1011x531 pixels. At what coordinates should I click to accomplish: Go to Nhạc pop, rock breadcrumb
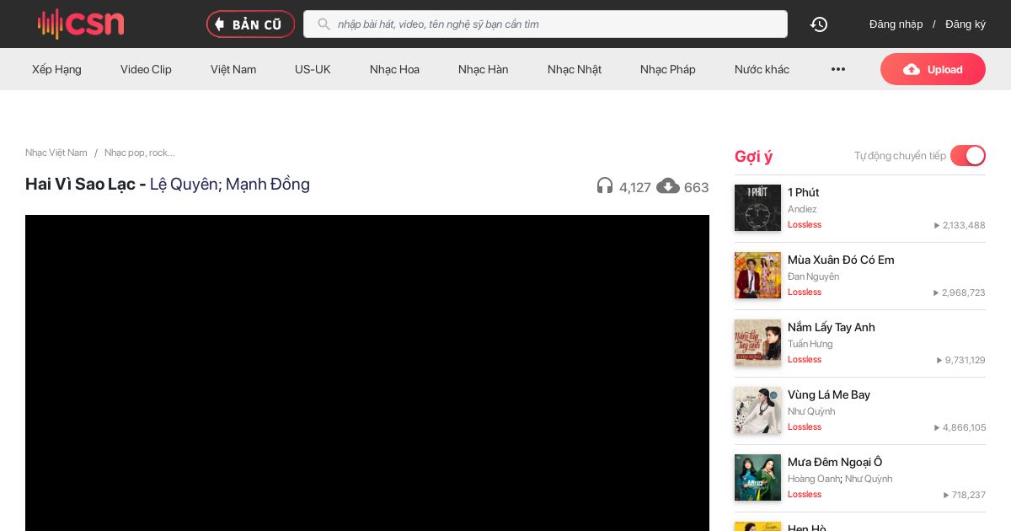click(x=140, y=153)
